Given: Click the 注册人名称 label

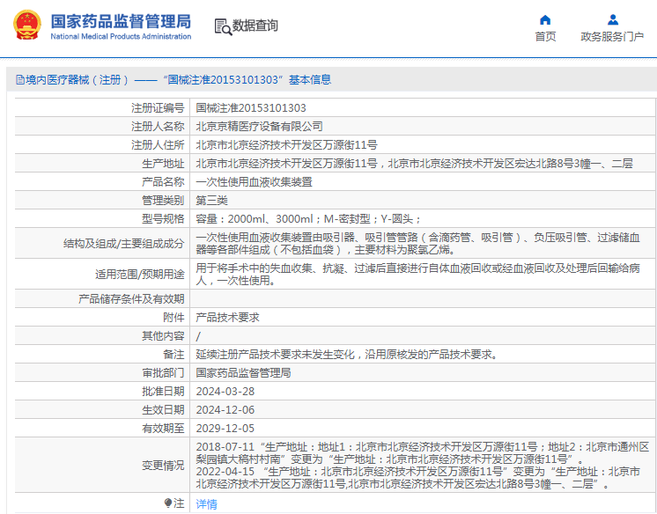Looking at the screenshot, I should pyautogui.click(x=158, y=127).
